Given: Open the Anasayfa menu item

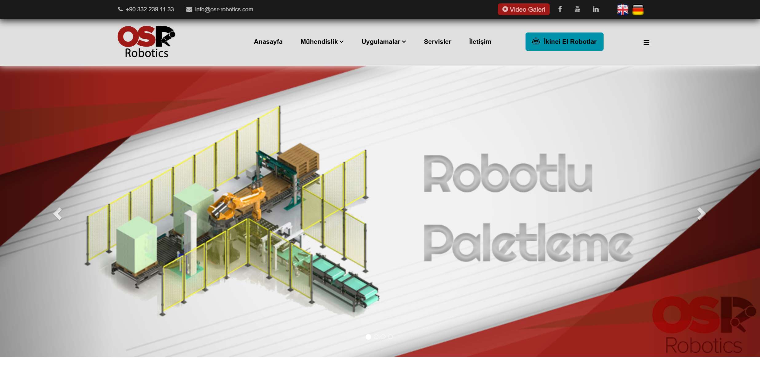Looking at the screenshot, I should click(x=268, y=42).
